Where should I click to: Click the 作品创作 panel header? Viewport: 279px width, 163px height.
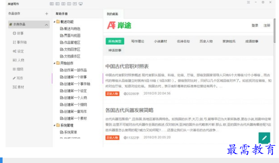14,14
